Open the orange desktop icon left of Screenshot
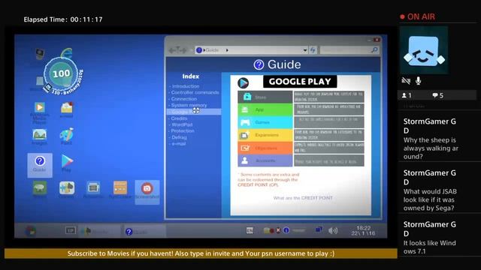Image resolution: width=481 pixels, height=270 pixels. pos(120,190)
